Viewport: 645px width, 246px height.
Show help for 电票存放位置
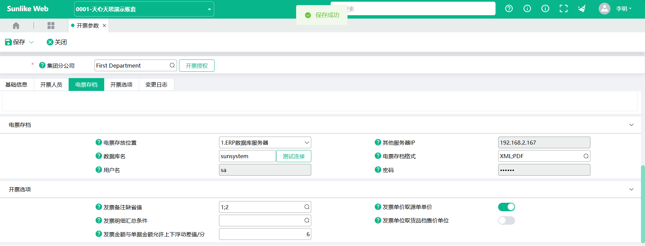99,142
